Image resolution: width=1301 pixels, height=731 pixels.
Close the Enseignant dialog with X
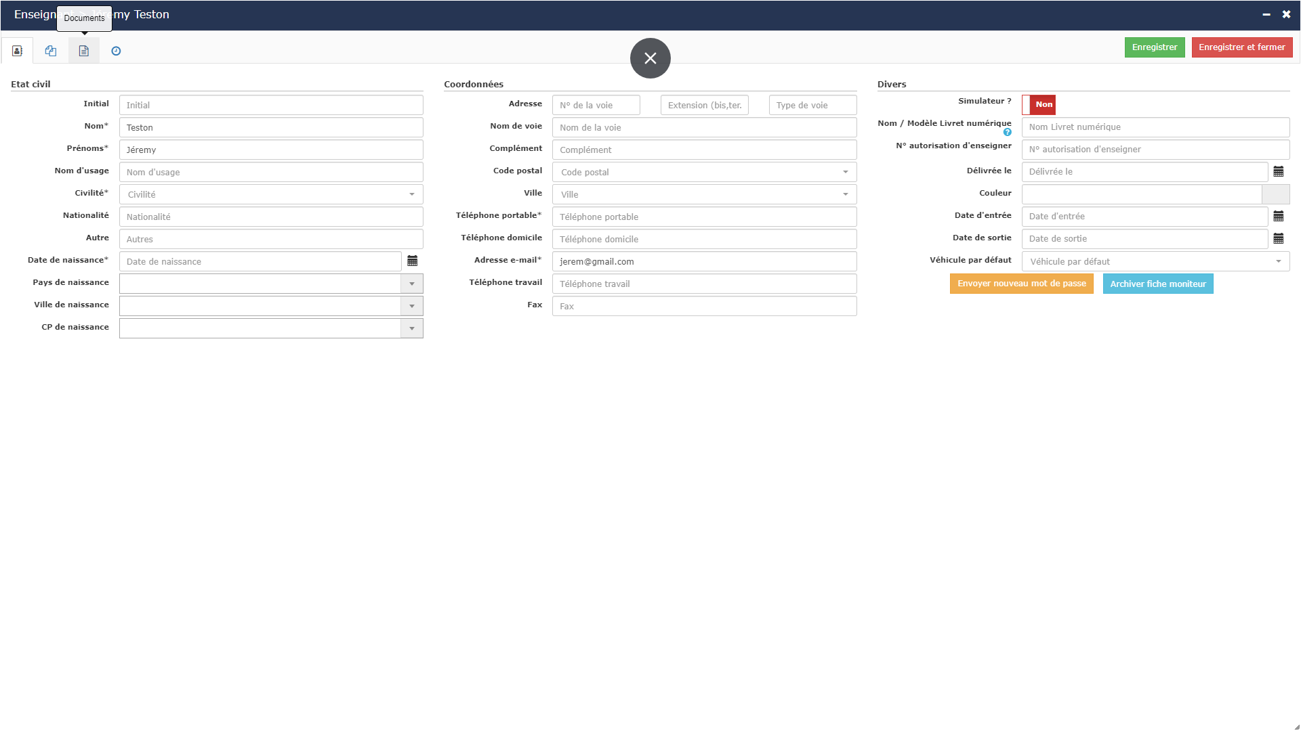click(1286, 14)
